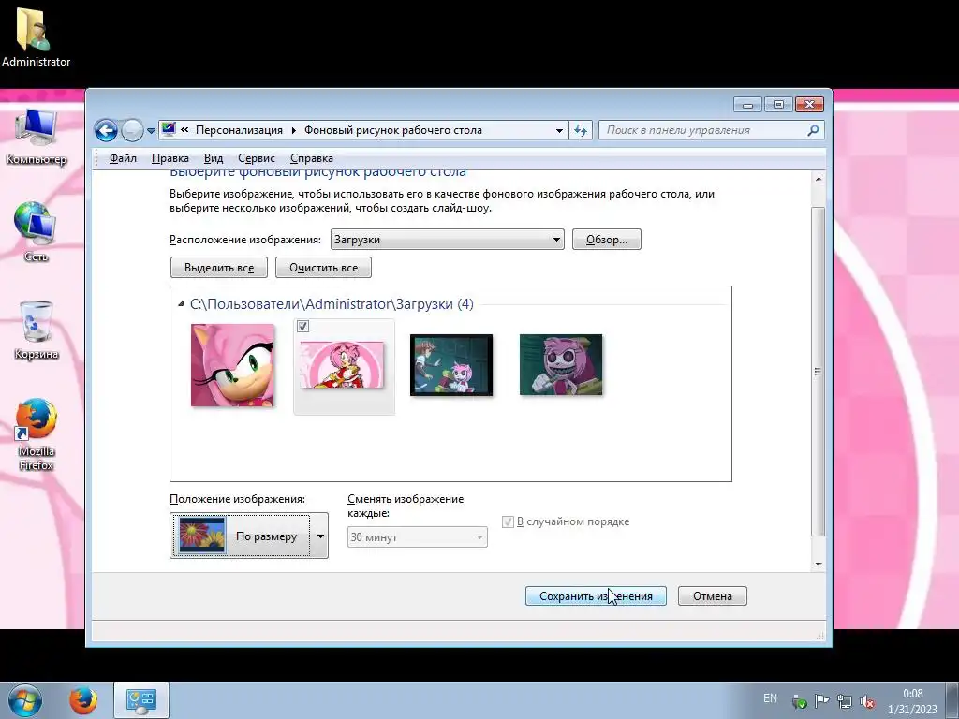
Task: Go back with the blue arrow button
Action: pyautogui.click(x=106, y=130)
